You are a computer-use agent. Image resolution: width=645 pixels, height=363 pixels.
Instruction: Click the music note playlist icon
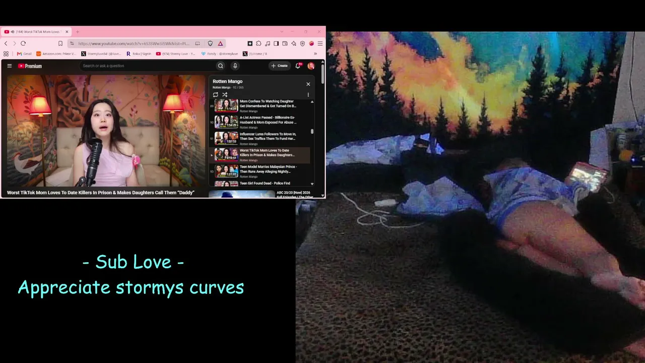coord(268,43)
